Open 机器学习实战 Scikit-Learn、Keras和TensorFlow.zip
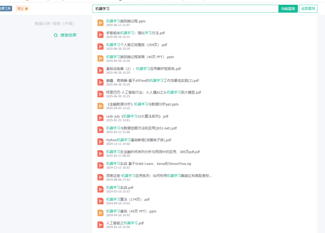The height and width of the screenshot is (233, 325). pos(149,164)
